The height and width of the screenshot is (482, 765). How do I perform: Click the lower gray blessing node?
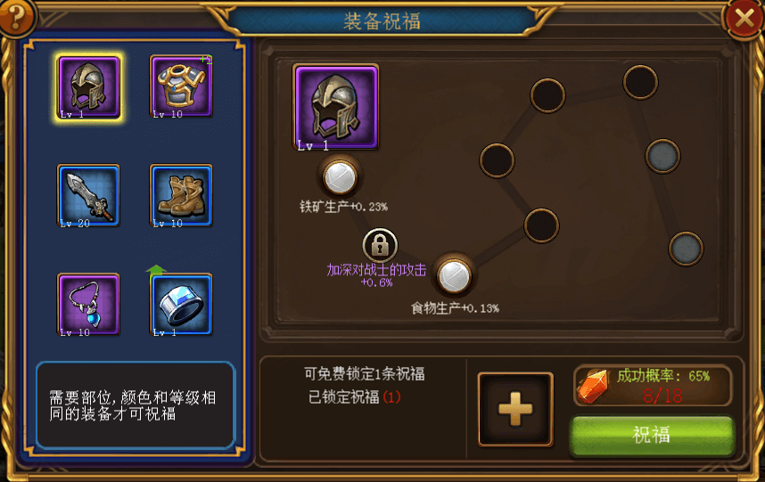[686, 249]
